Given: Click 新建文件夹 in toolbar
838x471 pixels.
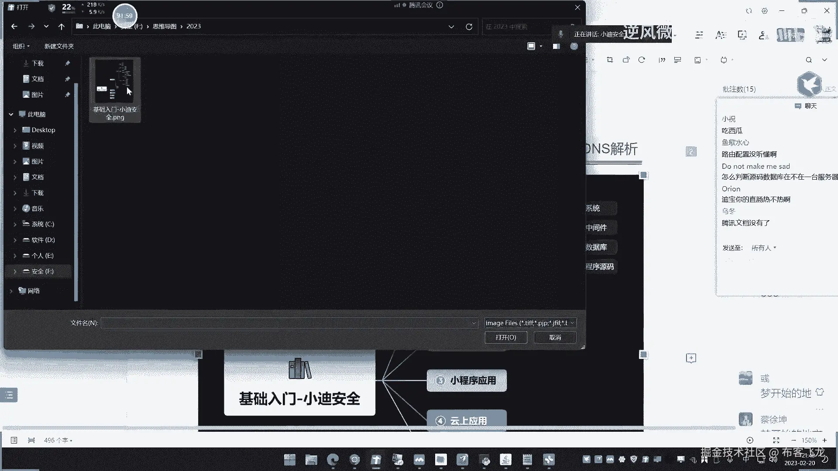Looking at the screenshot, I should (x=59, y=46).
